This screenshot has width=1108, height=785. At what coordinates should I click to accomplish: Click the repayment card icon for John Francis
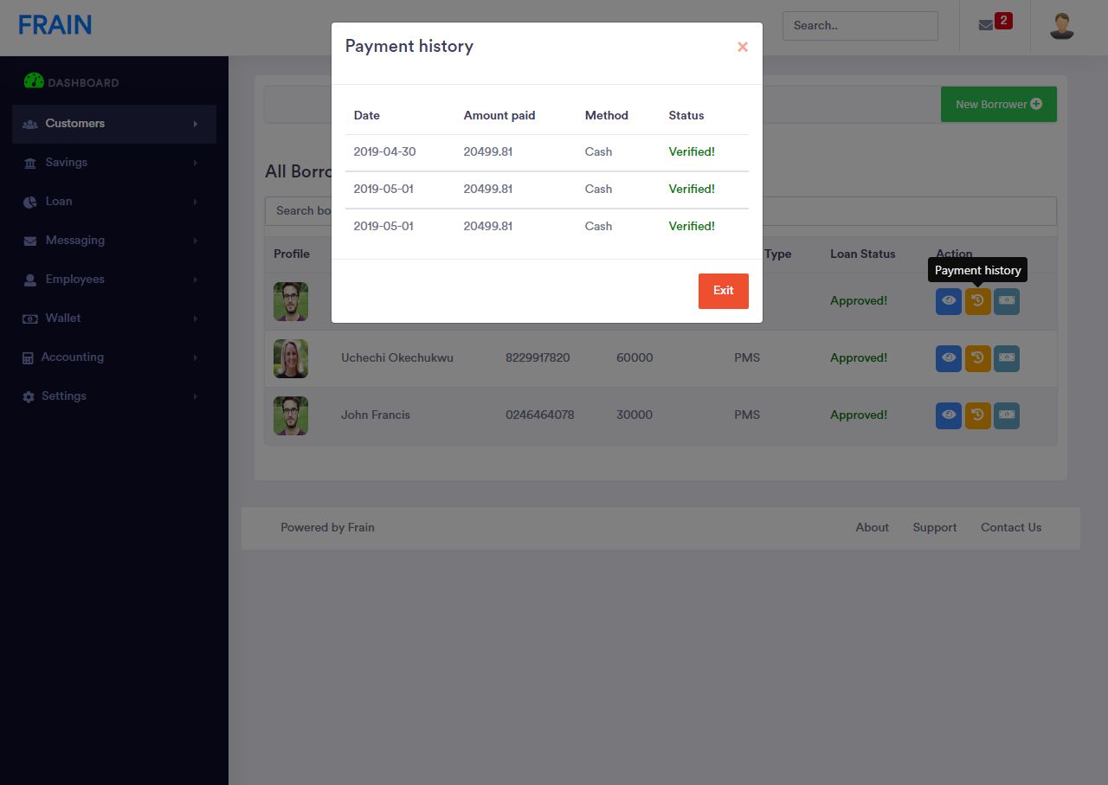click(1007, 415)
